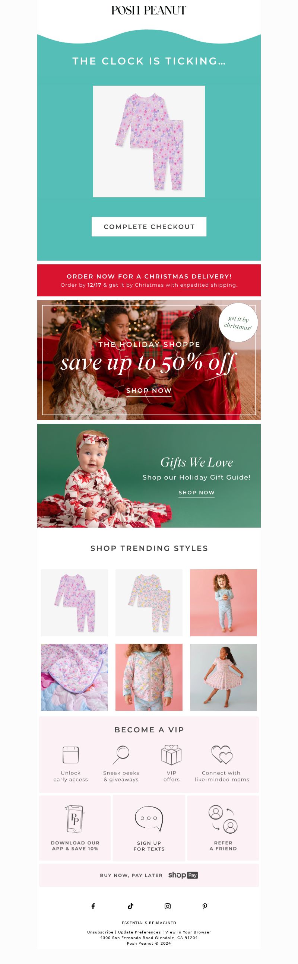This screenshot has height=964, width=298.
Task: Click the VIP offers gift box icon
Action: coord(171,755)
